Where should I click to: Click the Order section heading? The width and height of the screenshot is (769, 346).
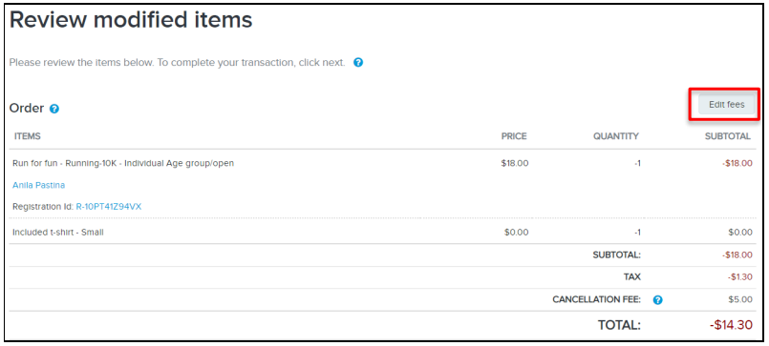click(x=27, y=108)
